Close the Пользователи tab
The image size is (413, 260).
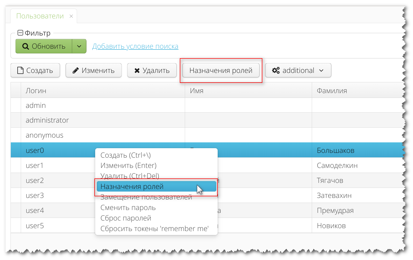71,16
